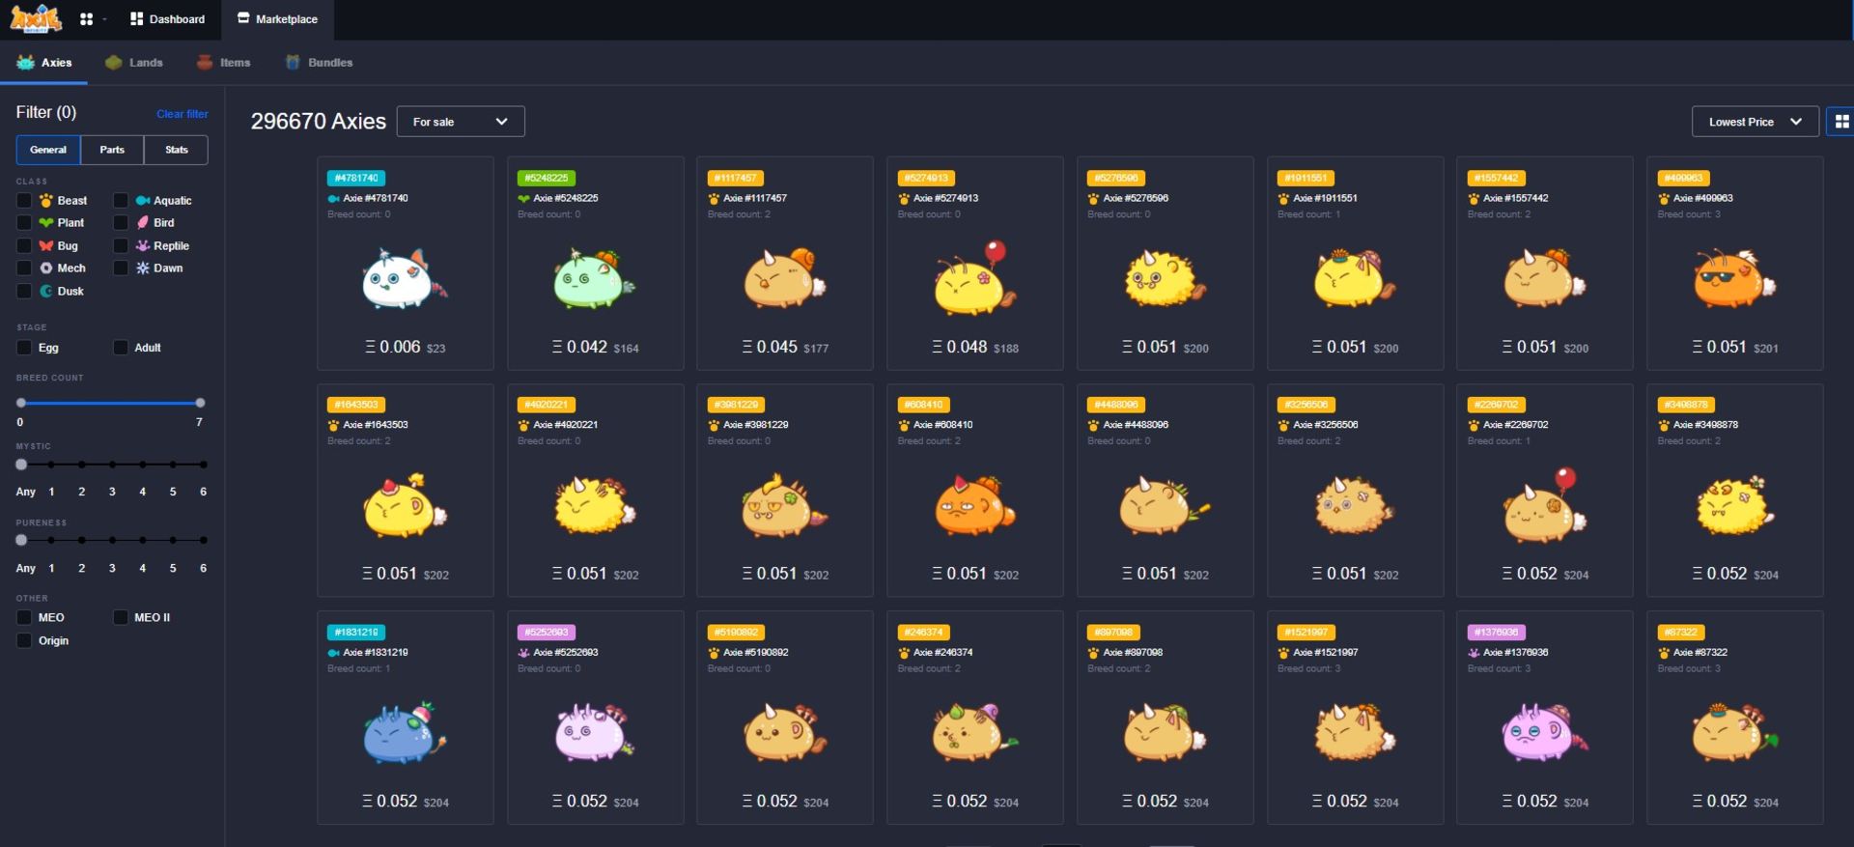This screenshot has height=847, width=1854.
Task: Switch to the Marketplace tab
Action: click(x=278, y=19)
